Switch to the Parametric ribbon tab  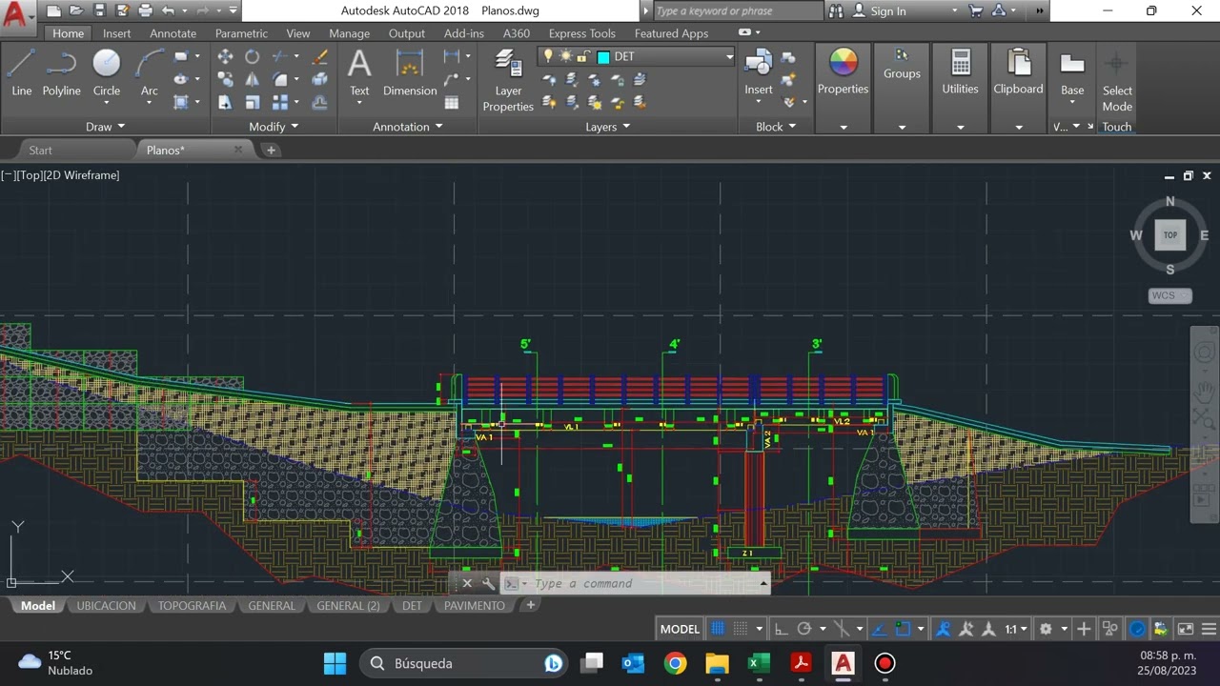pyautogui.click(x=241, y=33)
